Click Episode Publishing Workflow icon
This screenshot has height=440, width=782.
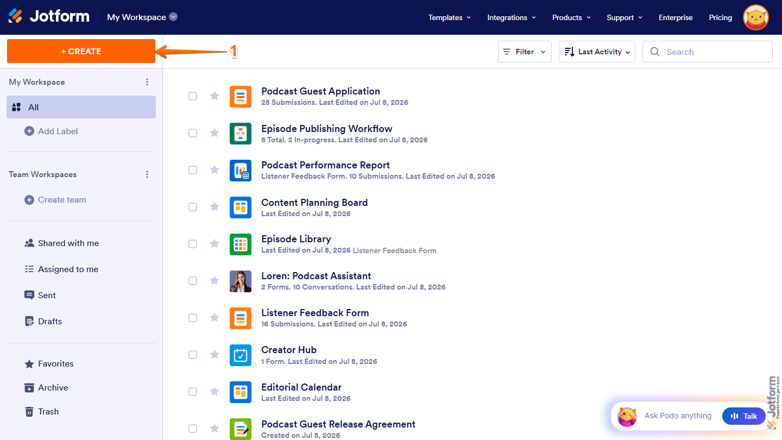tap(241, 134)
